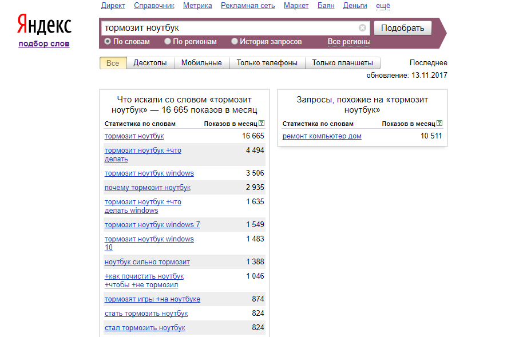Open the query 'почему тормозит ноутбук'
Image resolution: width=527 pixels, height=337 pixels.
click(x=148, y=188)
